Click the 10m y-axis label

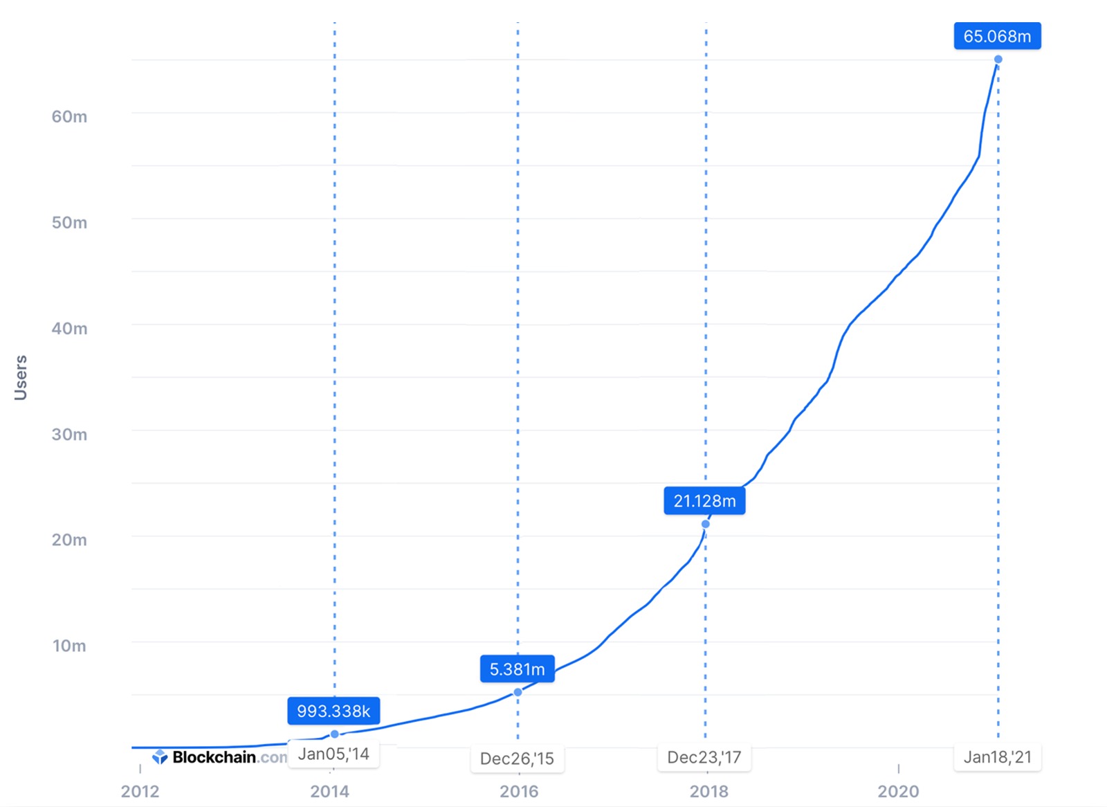pyautogui.click(x=69, y=646)
